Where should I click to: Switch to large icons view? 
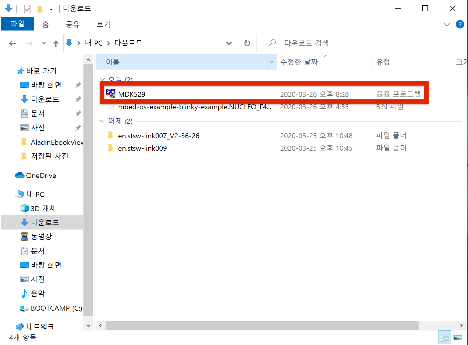coord(457,337)
